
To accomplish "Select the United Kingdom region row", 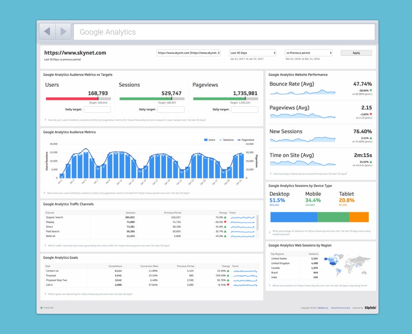I will (x=294, y=263).
